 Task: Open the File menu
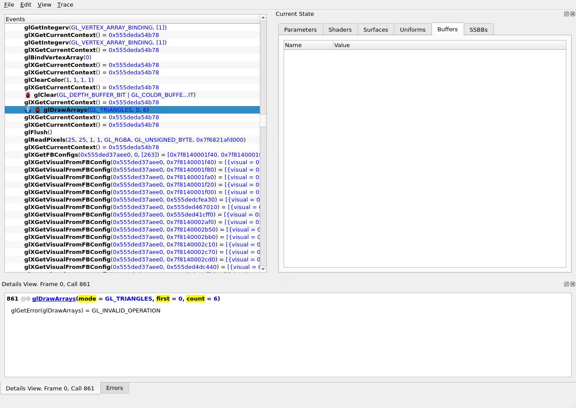coord(9,4)
